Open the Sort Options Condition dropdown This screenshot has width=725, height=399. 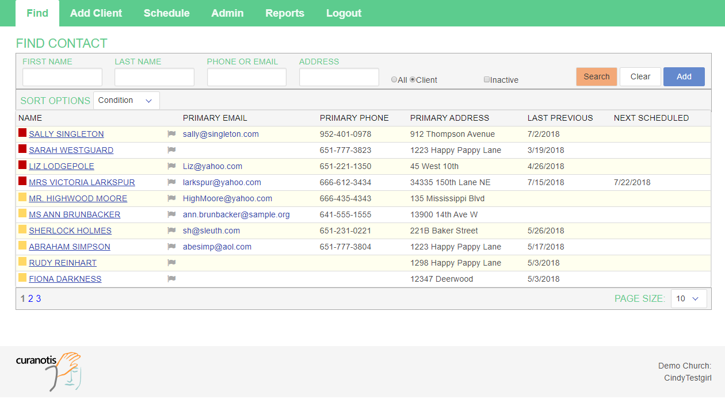(x=126, y=101)
